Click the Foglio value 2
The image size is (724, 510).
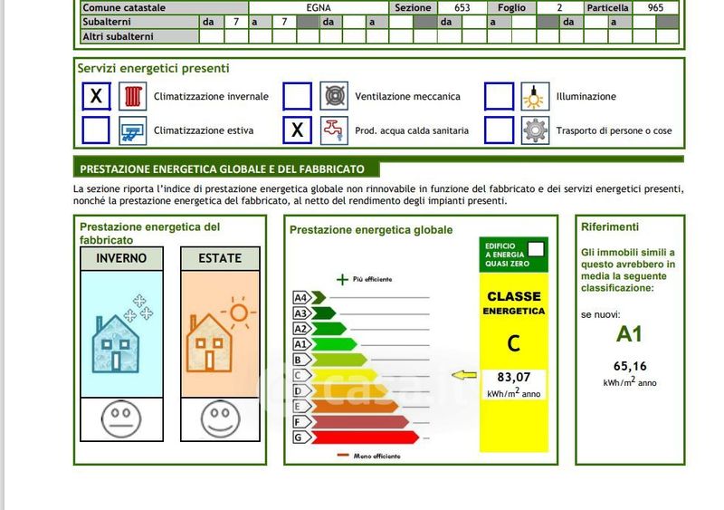pyautogui.click(x=559, y=7)
